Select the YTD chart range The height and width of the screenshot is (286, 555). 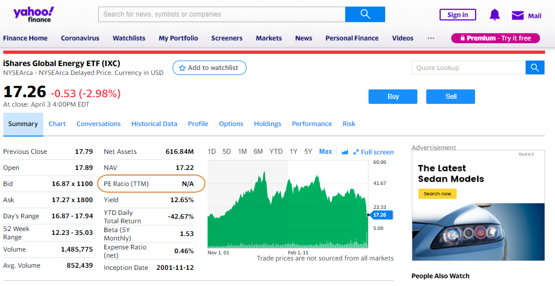tap(276, 152)
